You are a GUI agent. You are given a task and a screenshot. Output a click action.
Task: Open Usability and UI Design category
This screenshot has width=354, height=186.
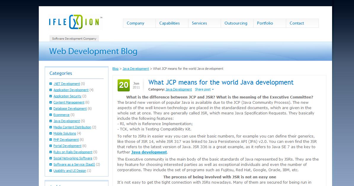click(x=70, y=170)
